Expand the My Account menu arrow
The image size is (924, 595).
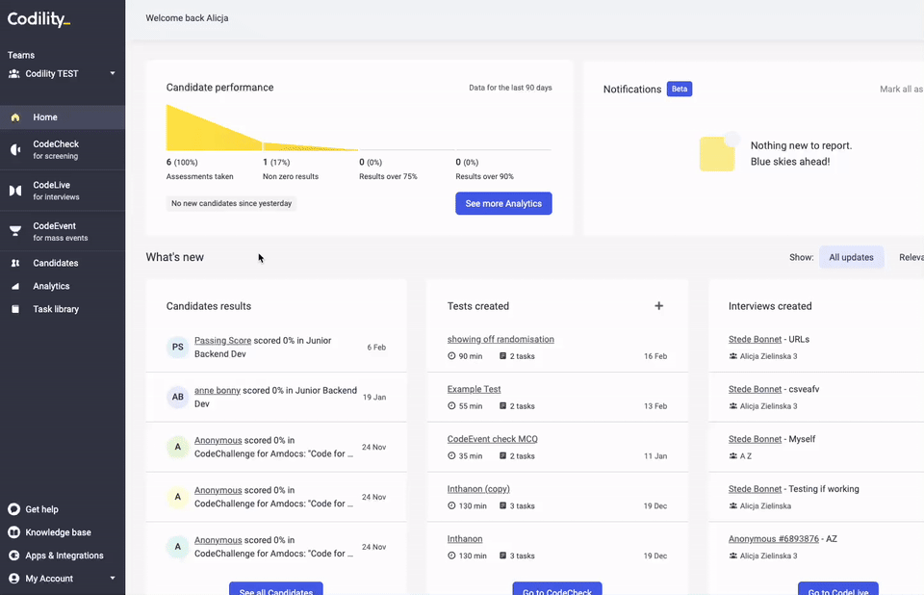[x=113, y=579]
